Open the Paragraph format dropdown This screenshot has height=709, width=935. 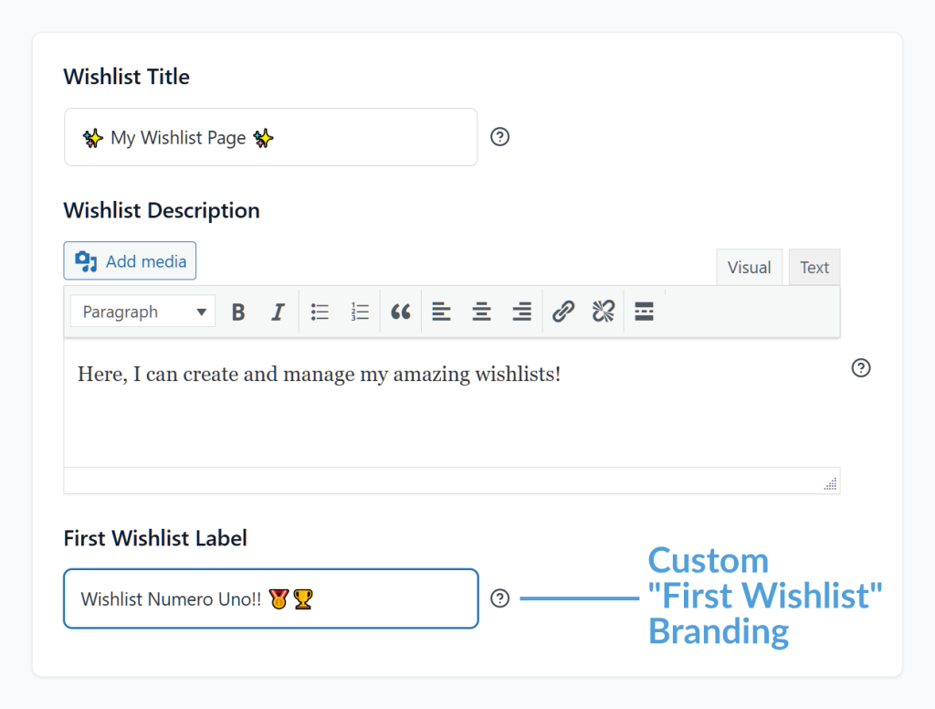click(143, 312)
